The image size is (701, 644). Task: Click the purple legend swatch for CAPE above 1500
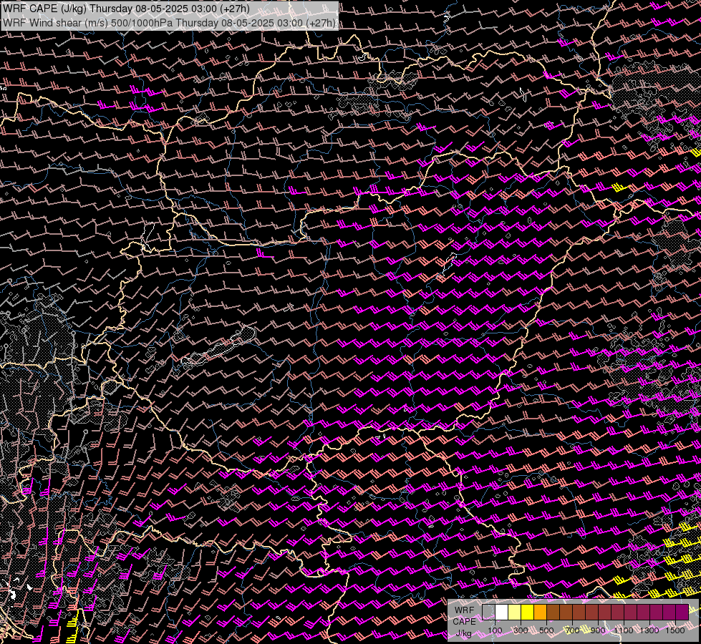682,613
